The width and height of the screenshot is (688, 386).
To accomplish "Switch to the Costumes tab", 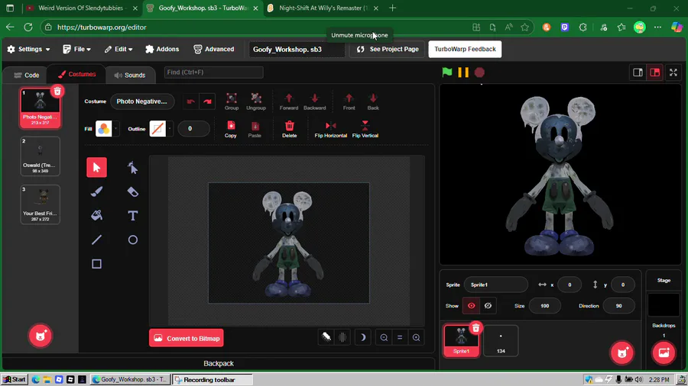I will pos(76,75).
